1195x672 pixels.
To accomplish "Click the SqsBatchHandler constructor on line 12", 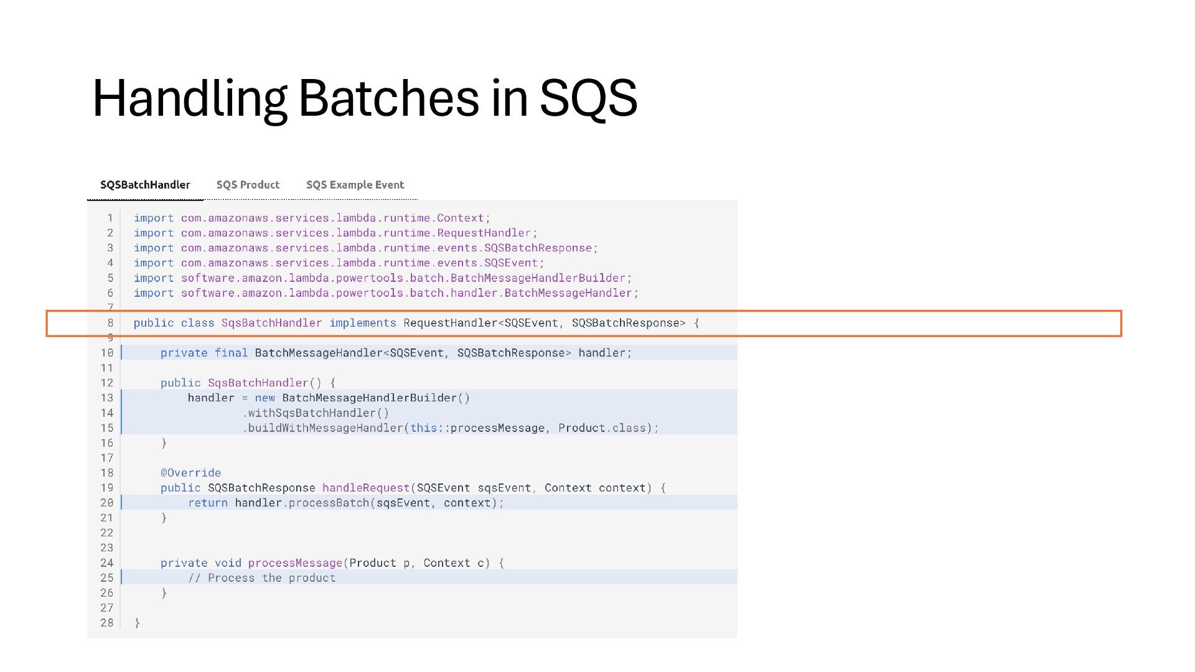I will (248, 383).
